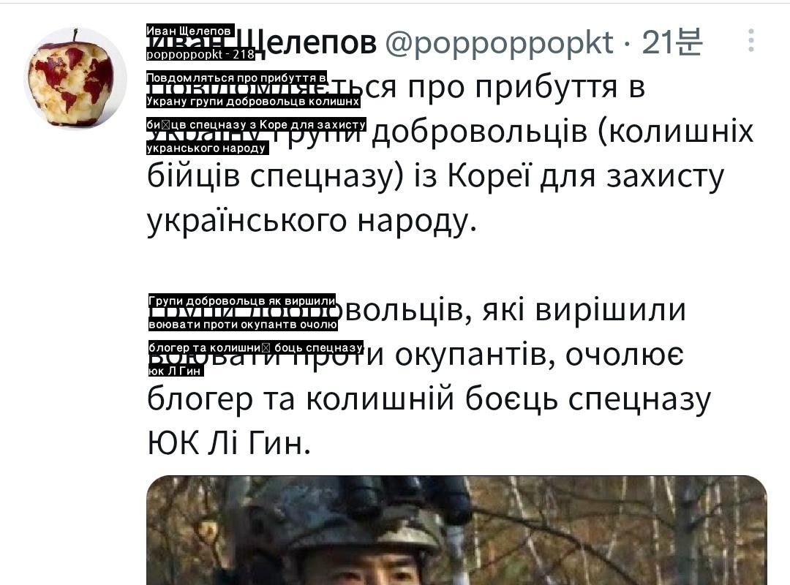Click tweet line 'бійців спецназу) із Кореї'
The height and width of the screenshot is (585, 790).
click(x=339, y=176)
